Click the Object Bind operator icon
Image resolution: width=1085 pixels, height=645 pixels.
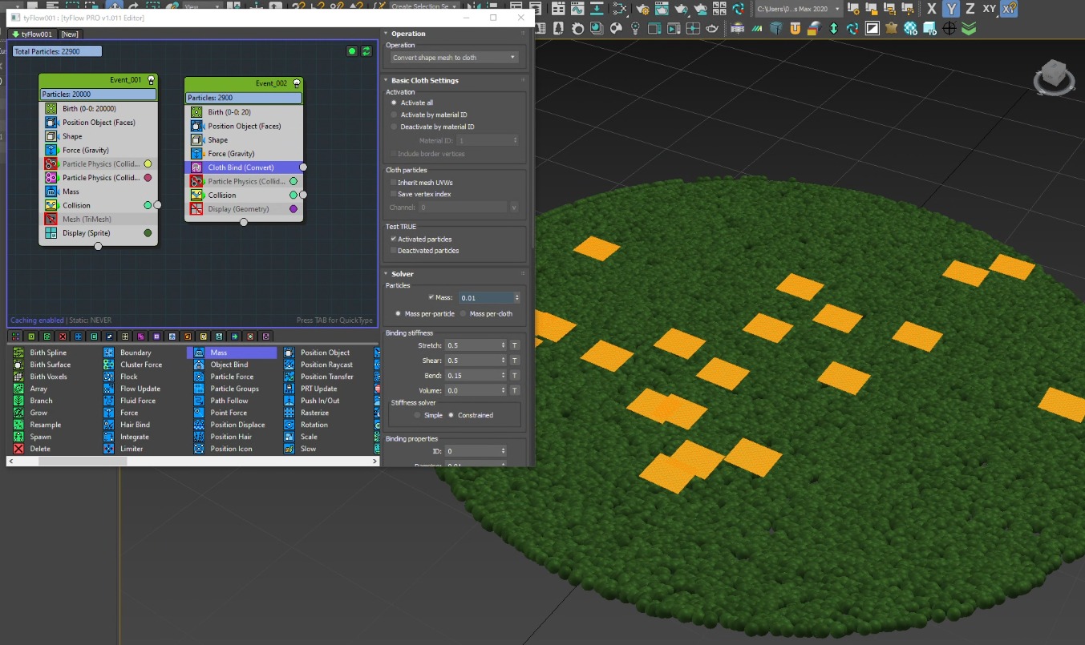click(199, 365)
